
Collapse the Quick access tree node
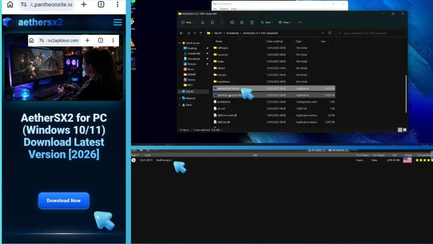click(x=179, y=43)
